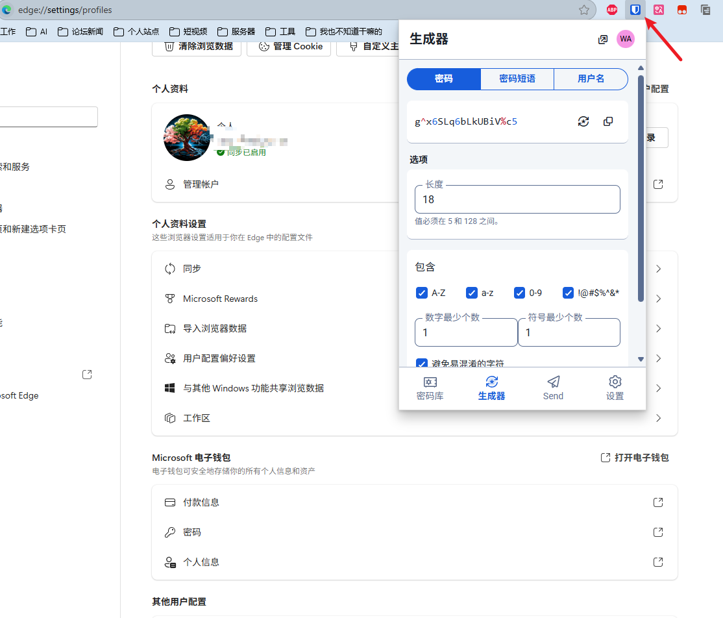Copy the generated password

pos(608,121)
